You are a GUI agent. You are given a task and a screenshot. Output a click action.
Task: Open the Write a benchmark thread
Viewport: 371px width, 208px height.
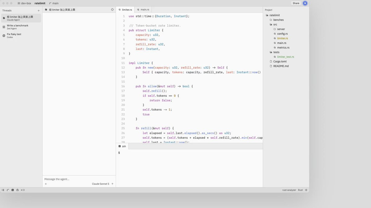[x=21, y=27]
